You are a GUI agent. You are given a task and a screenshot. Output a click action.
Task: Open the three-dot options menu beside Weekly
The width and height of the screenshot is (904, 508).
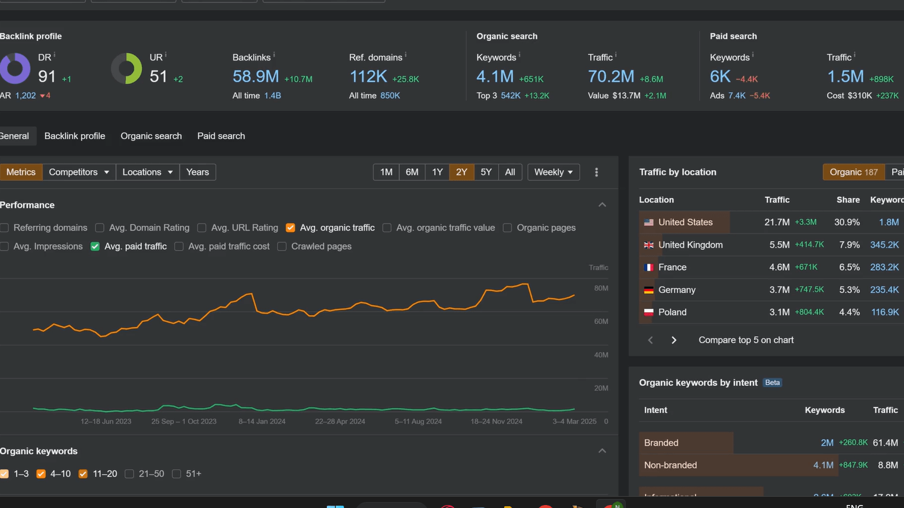coord(596,172)
